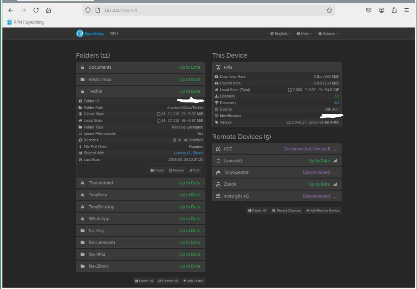
Task: Open the browser hamburger menu
Action: 406,10
